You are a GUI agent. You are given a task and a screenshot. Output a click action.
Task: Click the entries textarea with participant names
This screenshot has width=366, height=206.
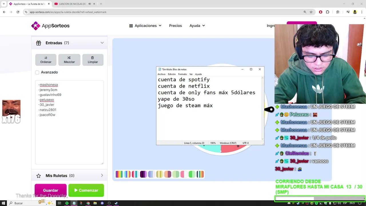coord(69,122)
